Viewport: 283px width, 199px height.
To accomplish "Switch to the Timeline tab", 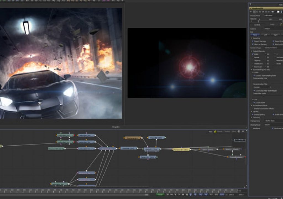I will coord(227,132).
